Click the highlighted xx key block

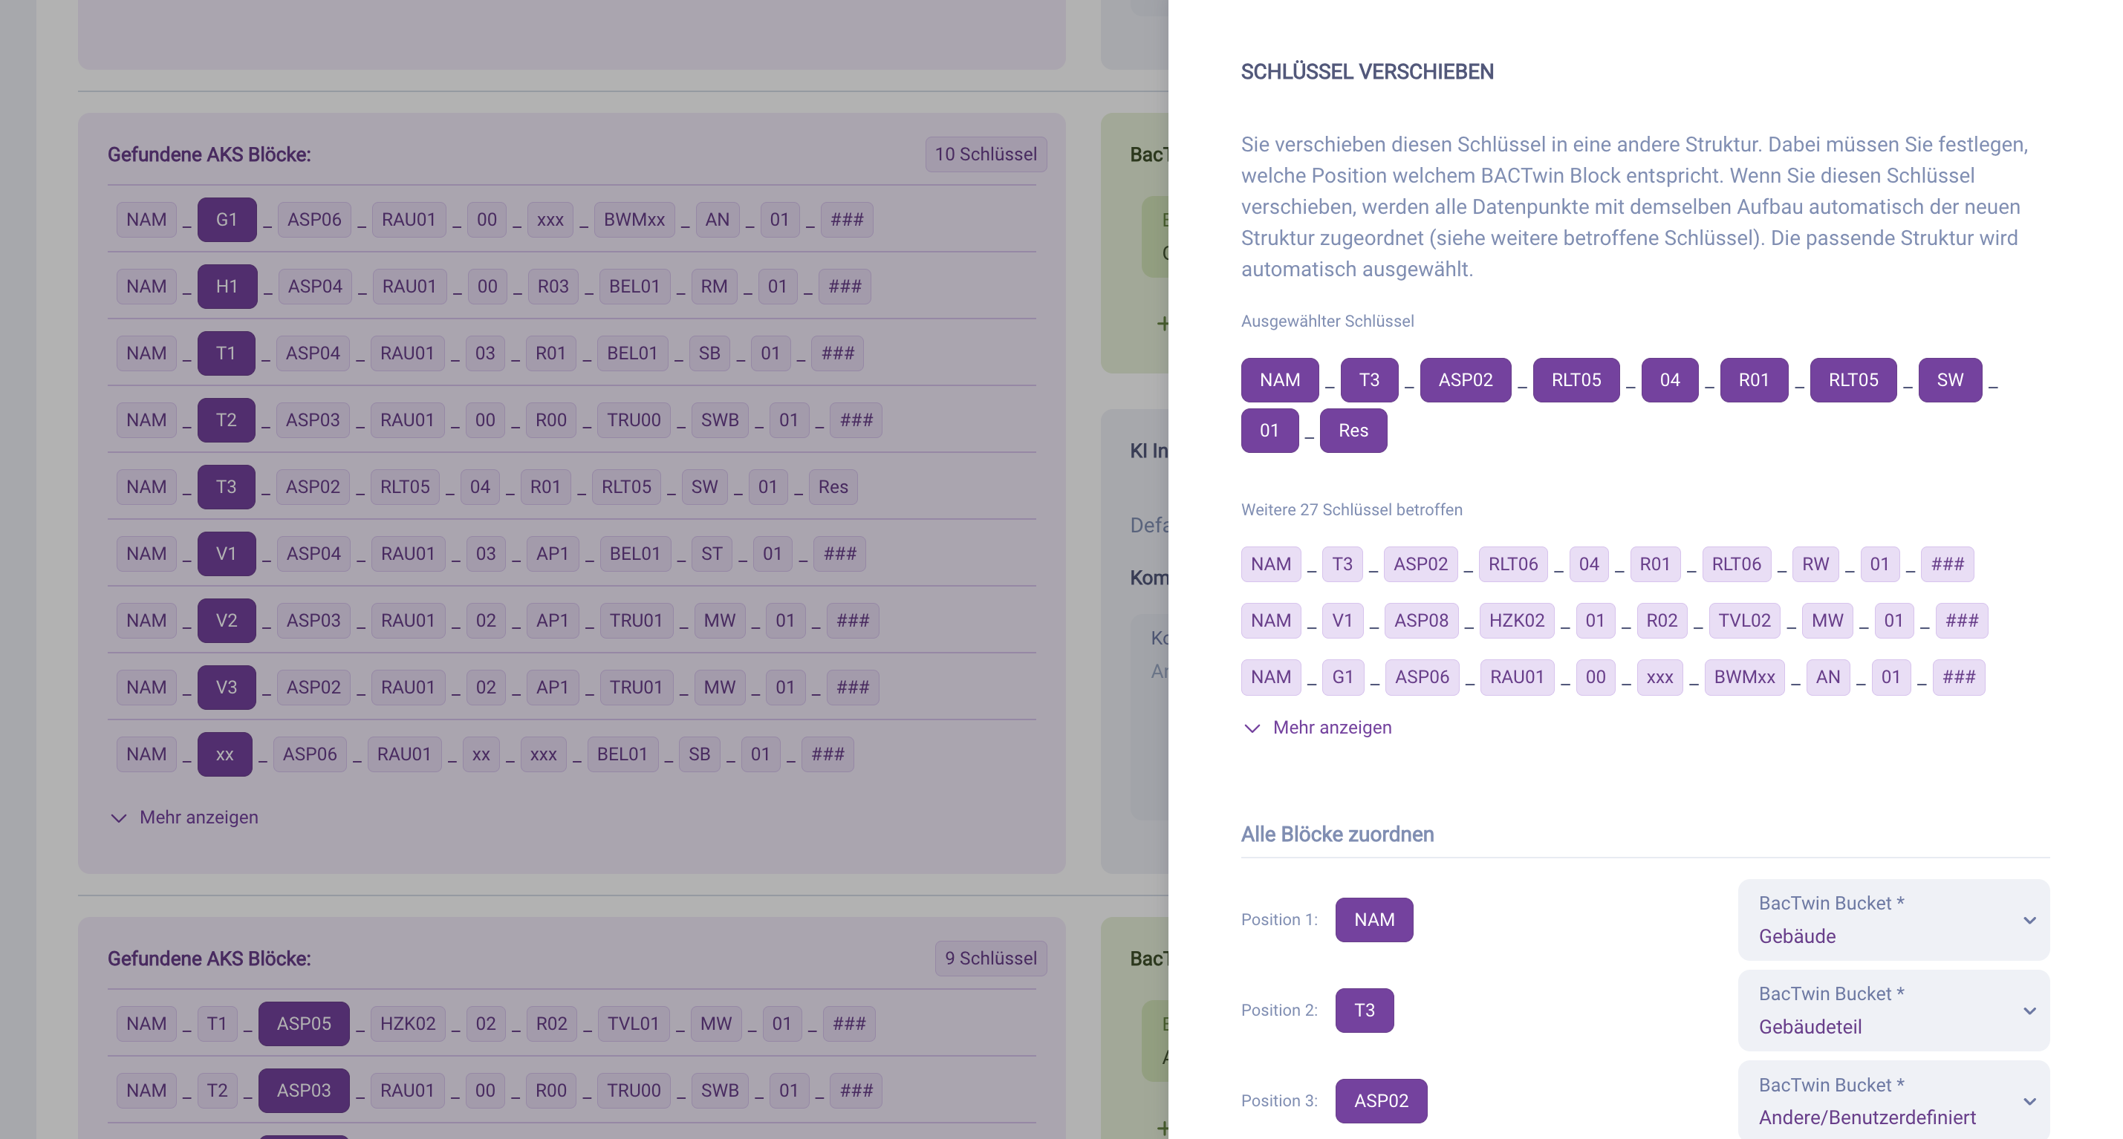pos(224,754)
